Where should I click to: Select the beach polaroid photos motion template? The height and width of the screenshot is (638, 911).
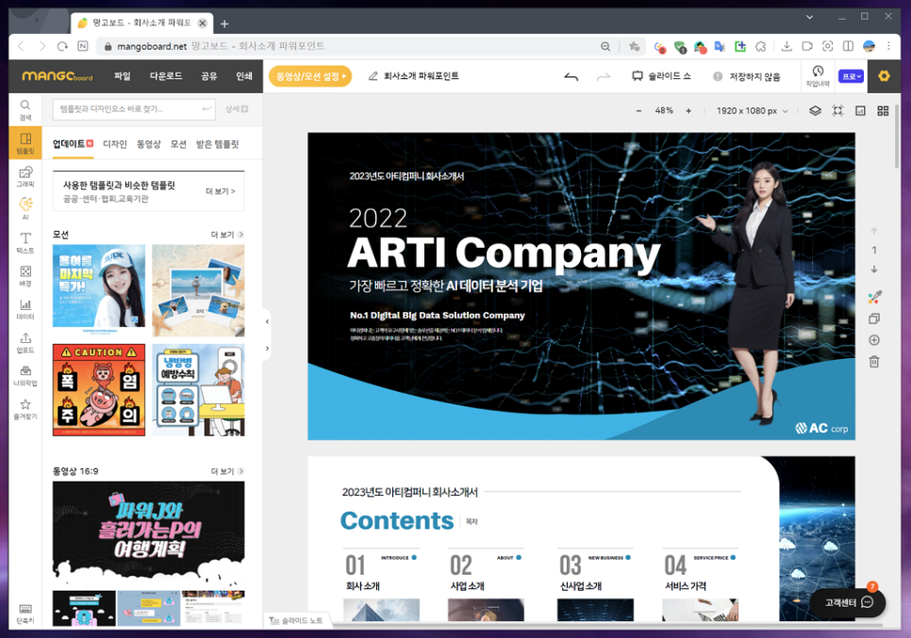tap(198, 290)
